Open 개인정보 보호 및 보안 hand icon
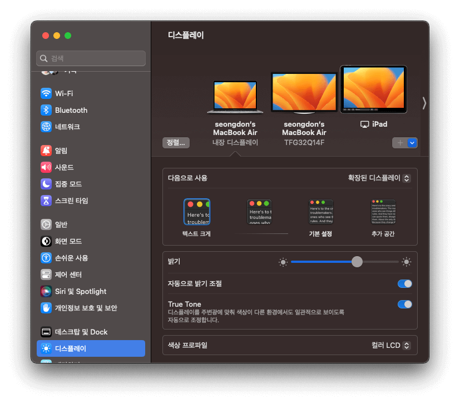The height and width of the screenshot is (404, 460). pyautogui.click(x=46, y=308)
